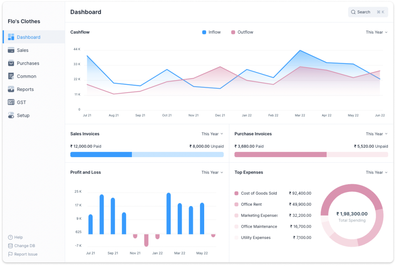
Task: Click the Setup toggle icon
Action: pyautogui.click(x=11, y=115)
